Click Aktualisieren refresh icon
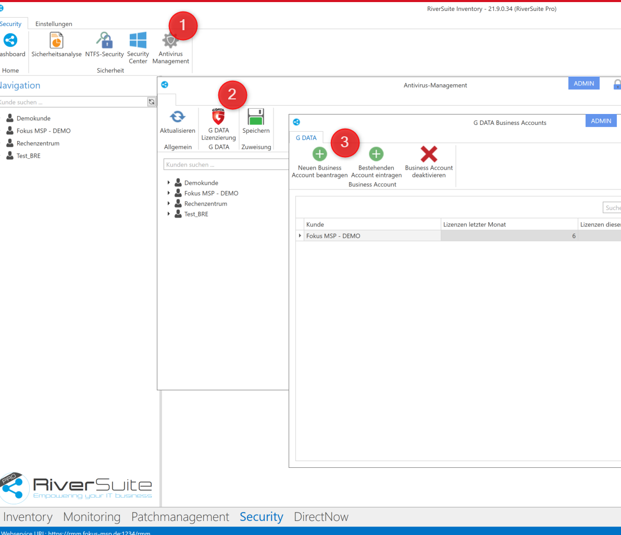621x535 pixels. pos(178,117)
